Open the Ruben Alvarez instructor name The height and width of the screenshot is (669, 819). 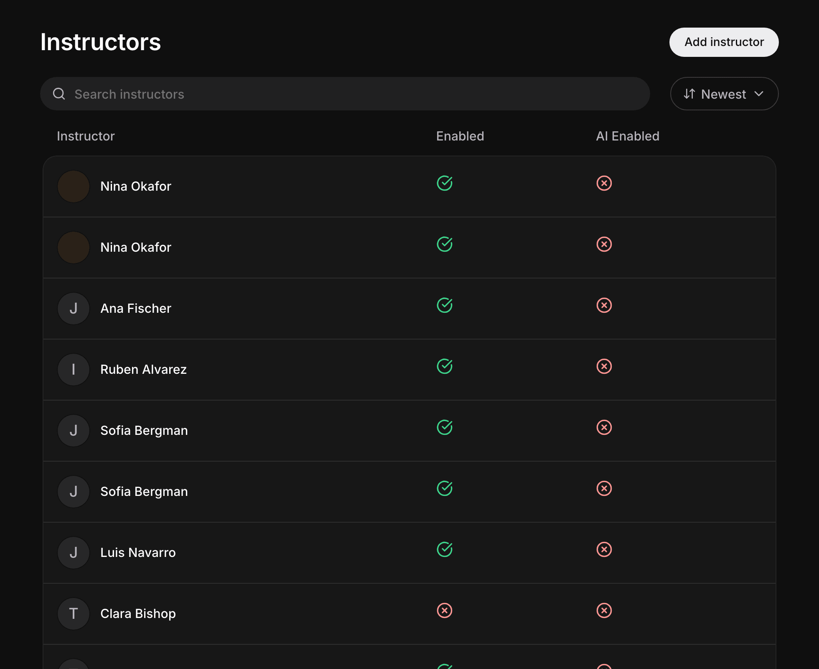(x=143, y=370)
